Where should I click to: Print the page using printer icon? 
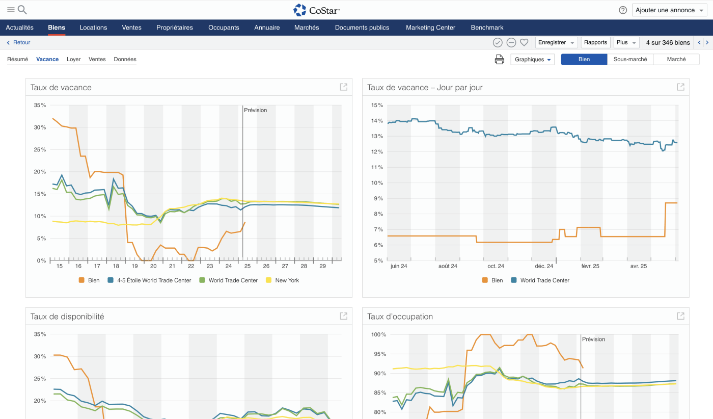pyautogui.click(x=500, y=60)
